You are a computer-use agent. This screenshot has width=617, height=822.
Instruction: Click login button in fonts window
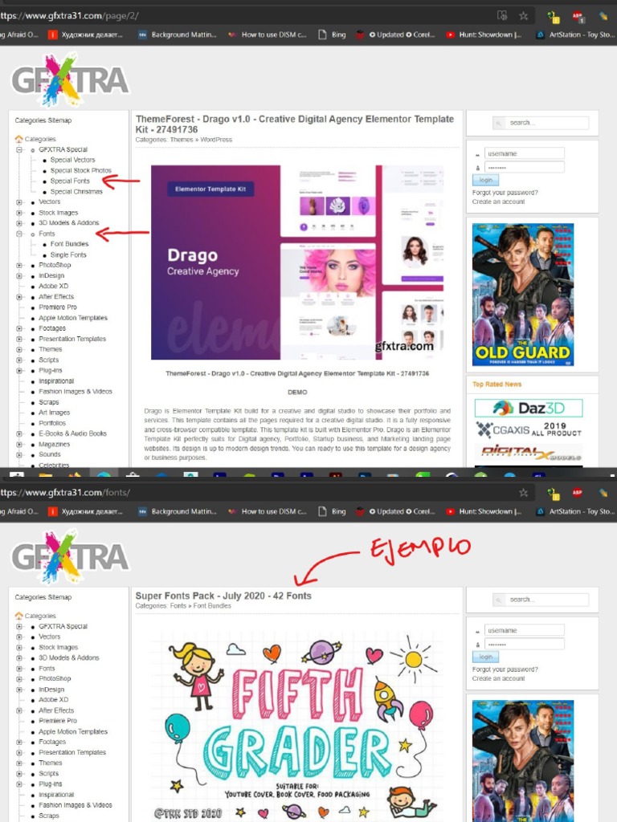point(486,657)
